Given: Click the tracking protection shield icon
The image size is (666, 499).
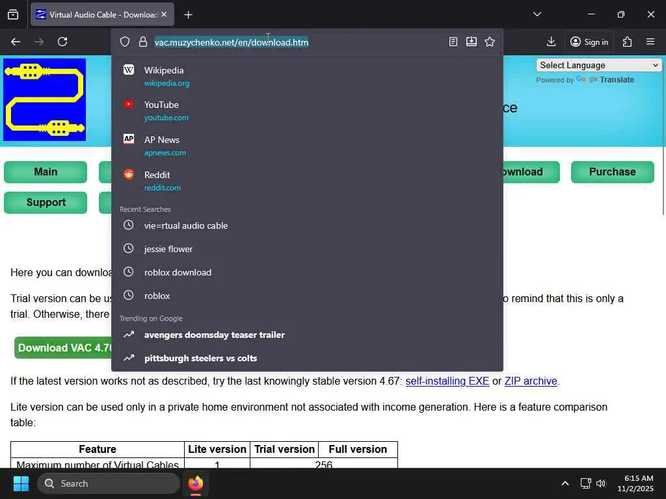Looking at the screenshot, I should click(125, 42).
